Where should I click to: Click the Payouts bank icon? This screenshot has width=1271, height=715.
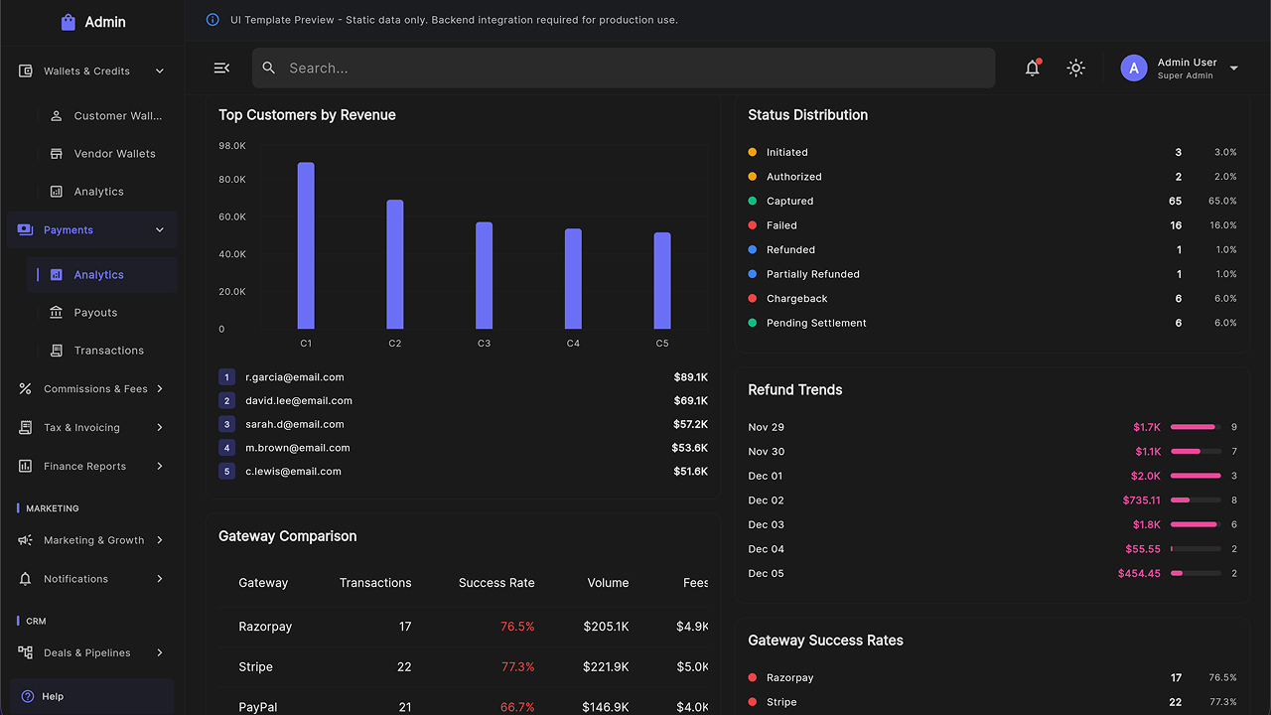coord(57,312)
